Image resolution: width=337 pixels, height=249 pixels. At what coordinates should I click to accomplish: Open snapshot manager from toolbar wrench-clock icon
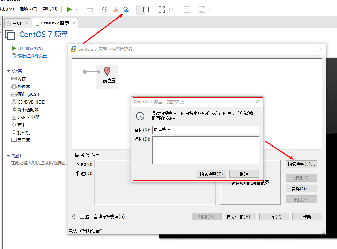pyautogui.click(x=126, y=9)
